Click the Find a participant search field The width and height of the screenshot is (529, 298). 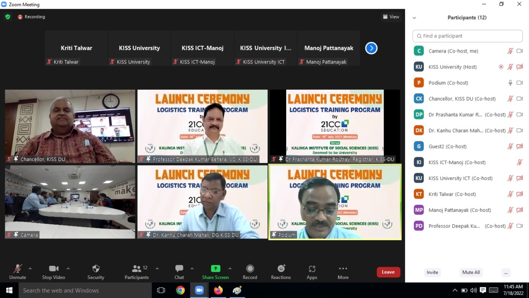(x=467, y=36)
